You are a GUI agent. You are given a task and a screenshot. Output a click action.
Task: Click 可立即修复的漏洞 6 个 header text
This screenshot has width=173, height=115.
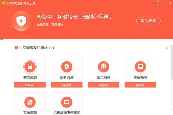[37, 47]
